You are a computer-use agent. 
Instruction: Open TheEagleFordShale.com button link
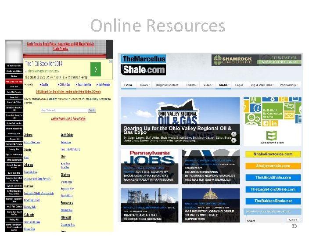(x=273, y=190)
